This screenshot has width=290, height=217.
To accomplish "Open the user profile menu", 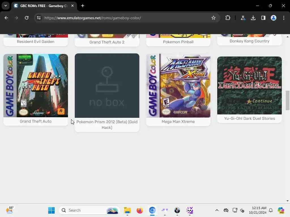I will (274, 18).
